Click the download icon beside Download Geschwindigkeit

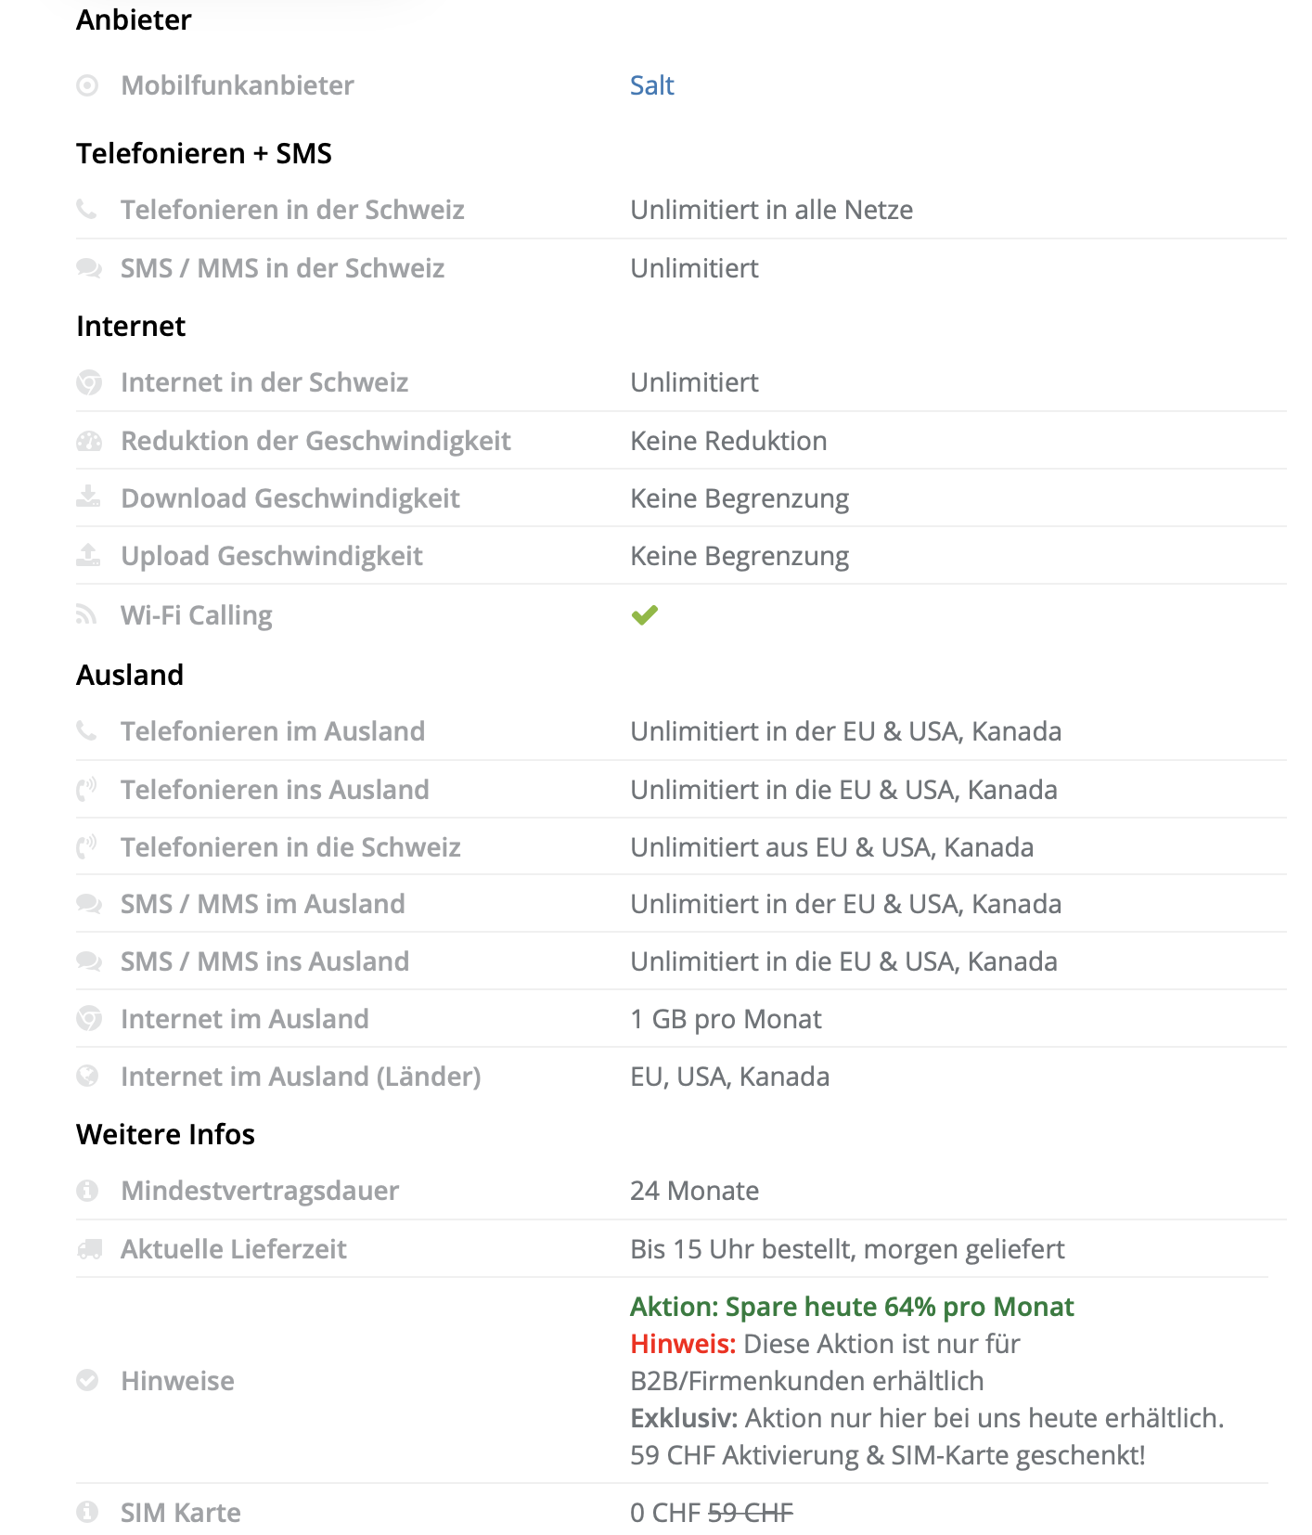pos(88,497)
